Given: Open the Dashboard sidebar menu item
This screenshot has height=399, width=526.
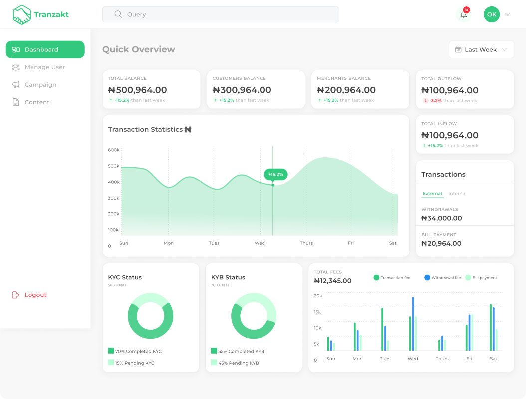Looking at the screenshot, I should 45,49.
